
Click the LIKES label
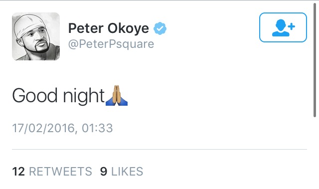pos(127,172)
